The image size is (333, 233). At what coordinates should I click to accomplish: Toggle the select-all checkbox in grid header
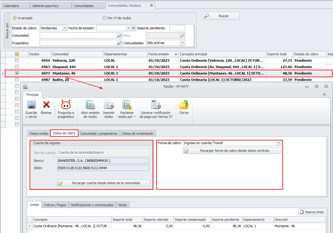(17, 54)
